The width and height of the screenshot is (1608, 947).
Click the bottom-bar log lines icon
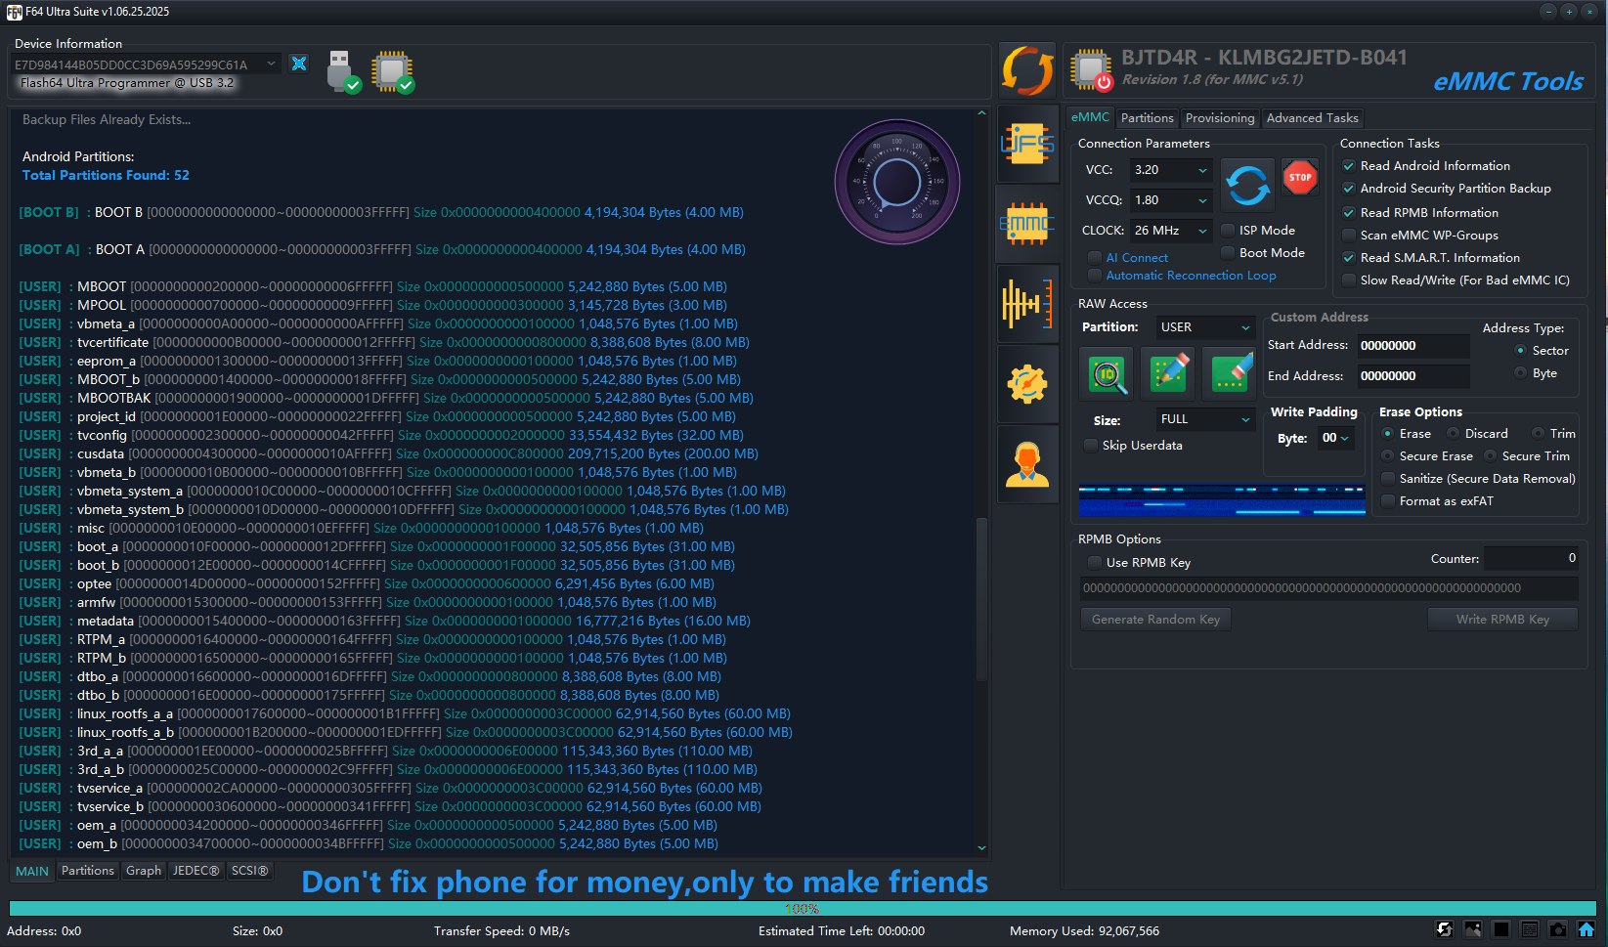1530,929
